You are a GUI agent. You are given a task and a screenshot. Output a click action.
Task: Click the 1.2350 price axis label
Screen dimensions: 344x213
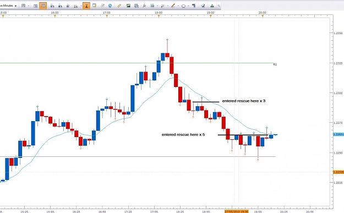[338, 33]
